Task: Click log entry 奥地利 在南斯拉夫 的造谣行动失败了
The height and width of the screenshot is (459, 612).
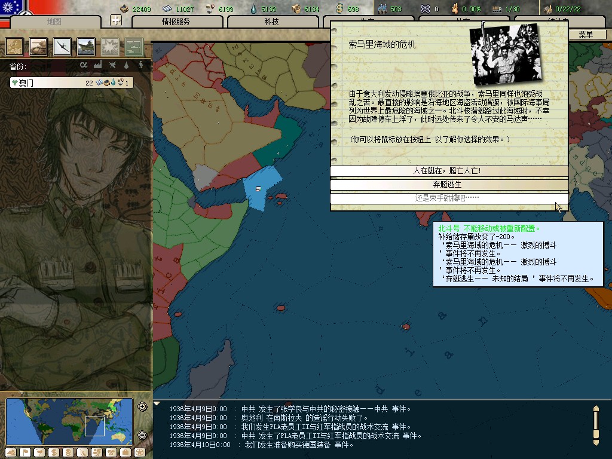Action: [x=269, y=418]
